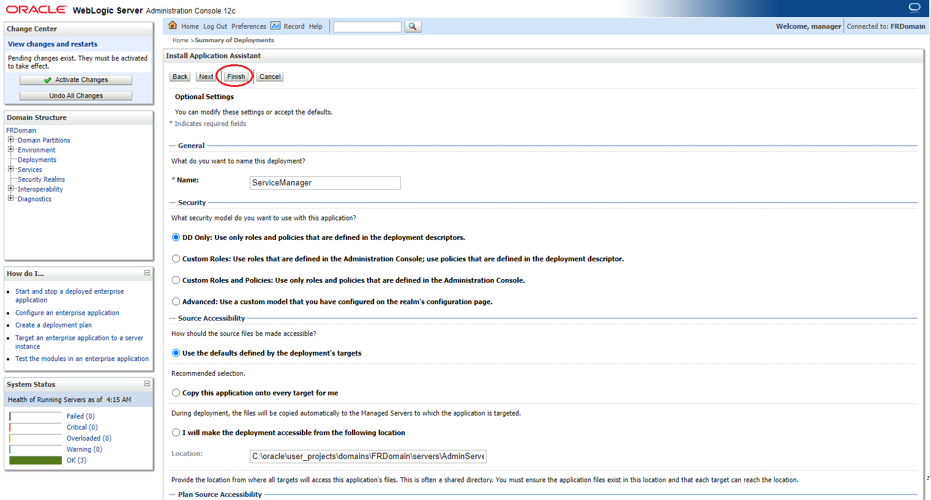Expand Services tree node
This screenshot has width=931, height=500.
click(10, 169)
